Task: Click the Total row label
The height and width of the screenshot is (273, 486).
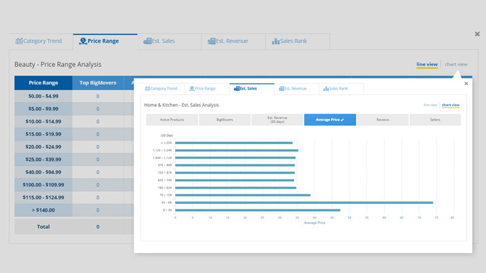Action: click(x=43, y=226)
